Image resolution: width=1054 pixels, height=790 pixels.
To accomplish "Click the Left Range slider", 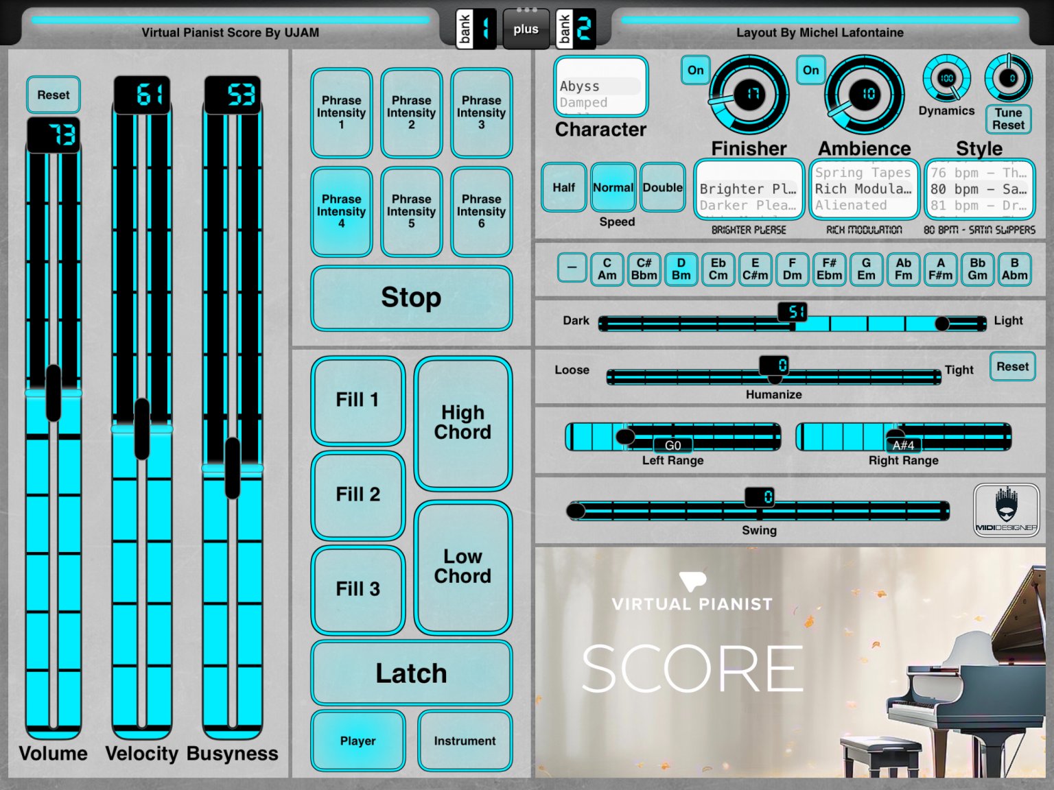I will click(673, 437).
